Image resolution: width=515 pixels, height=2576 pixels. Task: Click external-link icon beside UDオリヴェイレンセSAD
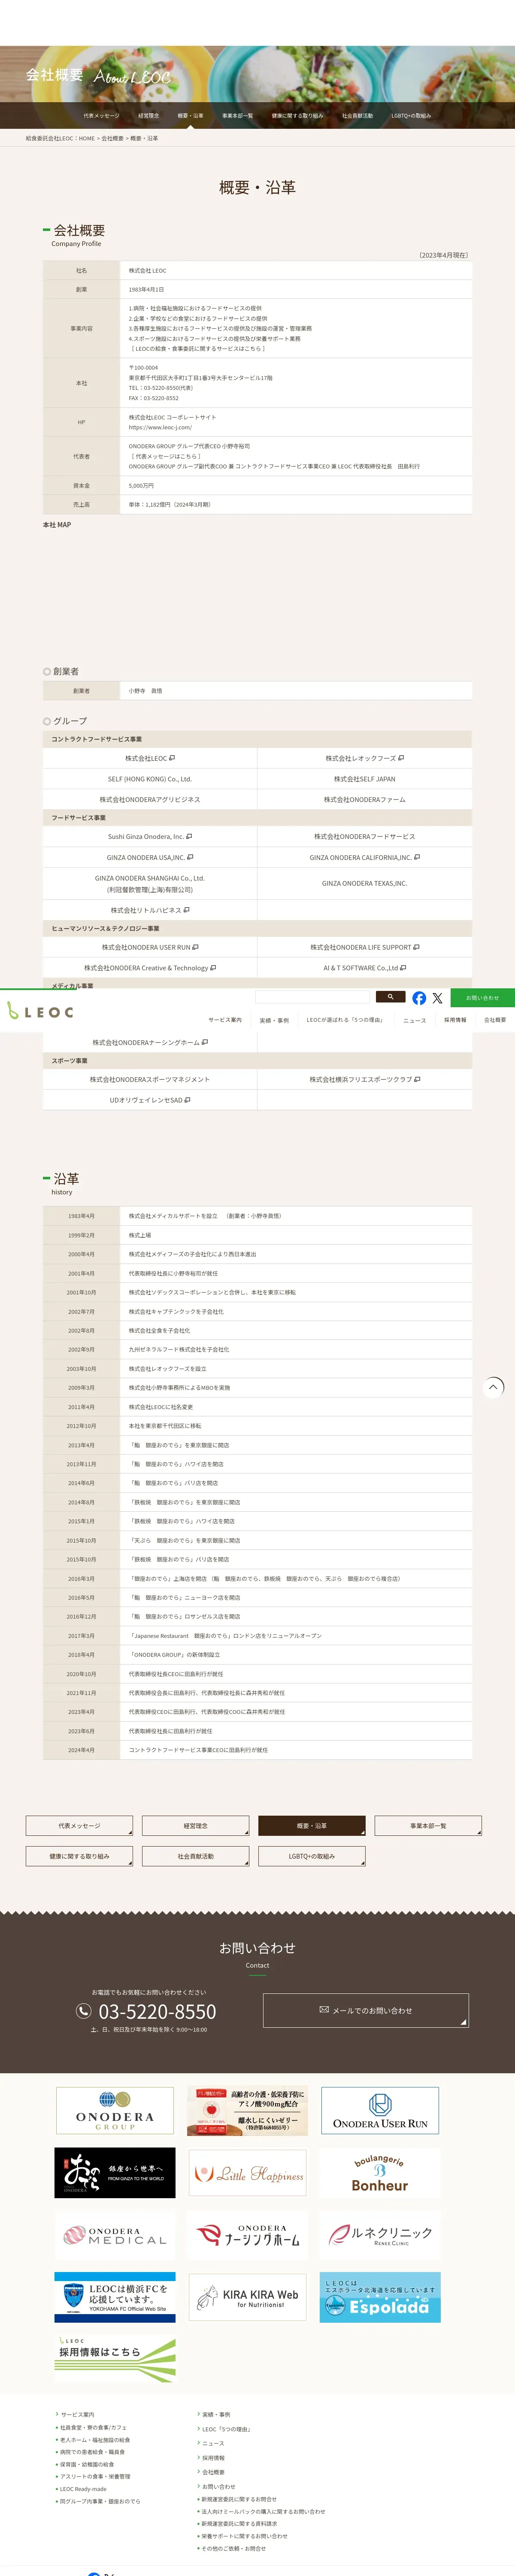pos(187,1100)
